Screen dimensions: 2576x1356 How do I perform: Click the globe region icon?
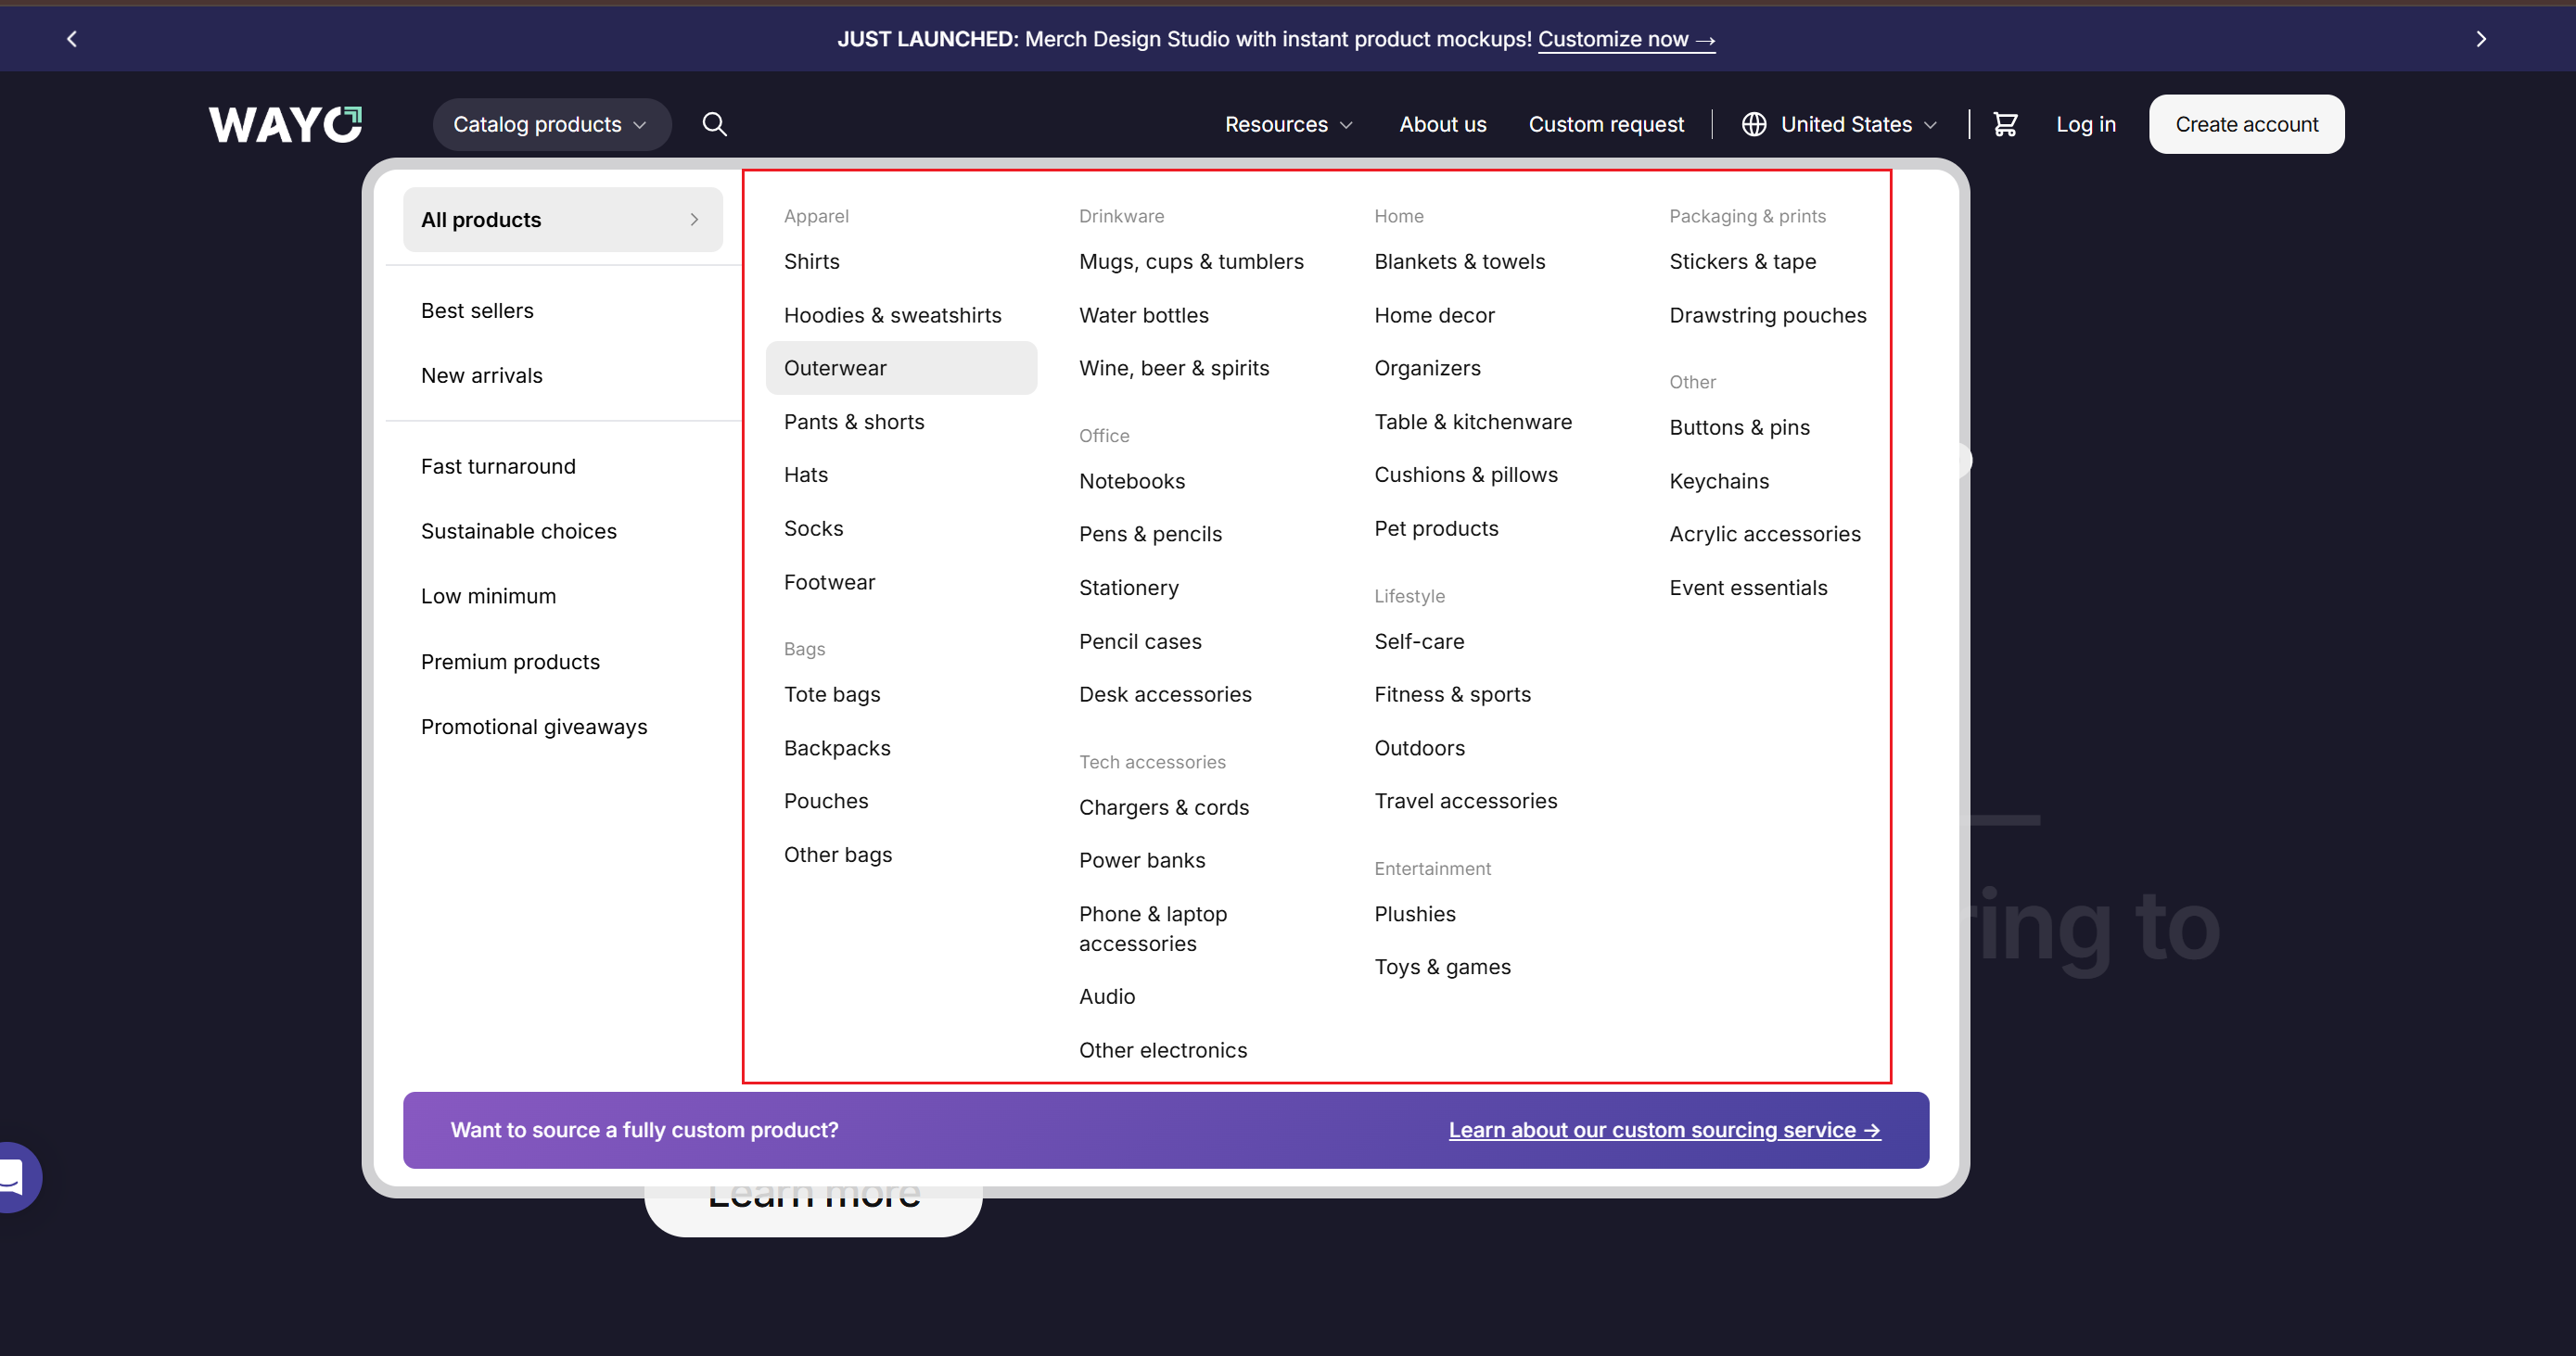coord(1753,124)
